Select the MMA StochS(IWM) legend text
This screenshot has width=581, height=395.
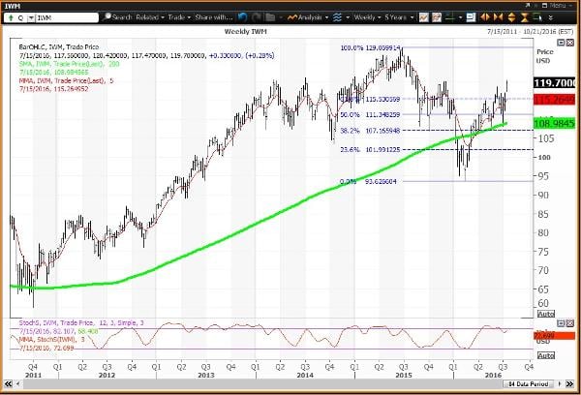[52, 340]
